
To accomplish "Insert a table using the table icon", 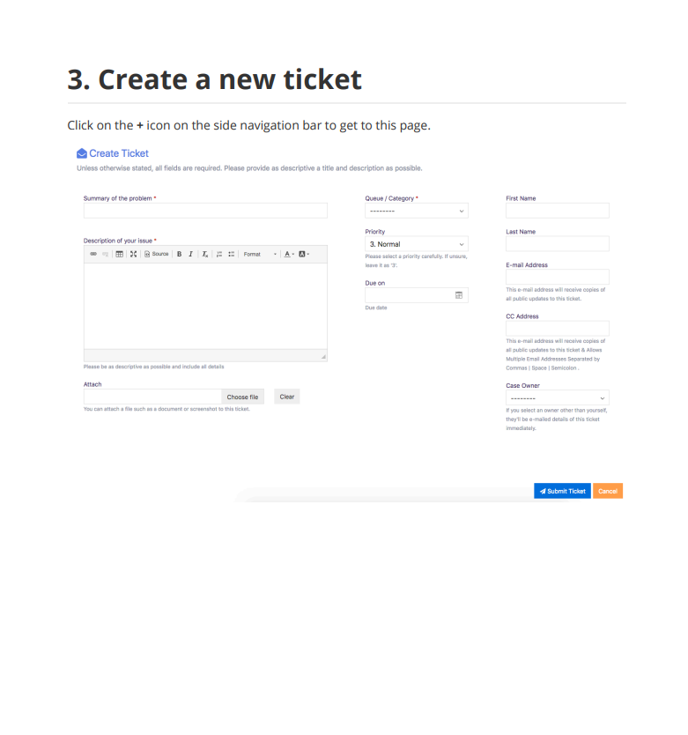I will coord(120,254).
